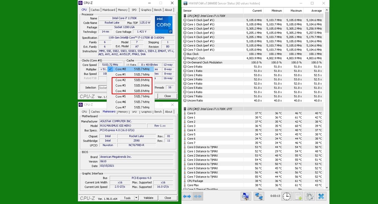Open the HWiNFO sensor search monitor icon
The width and height of the screenshot is (378, 204).
pos(246,196)
